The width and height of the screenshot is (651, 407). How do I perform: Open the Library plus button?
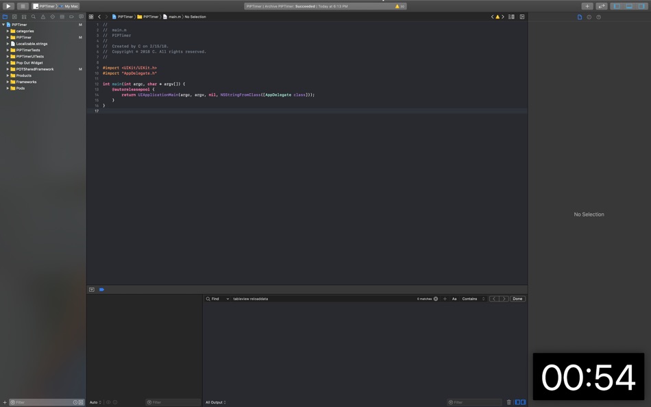click(x=587, y=6)
